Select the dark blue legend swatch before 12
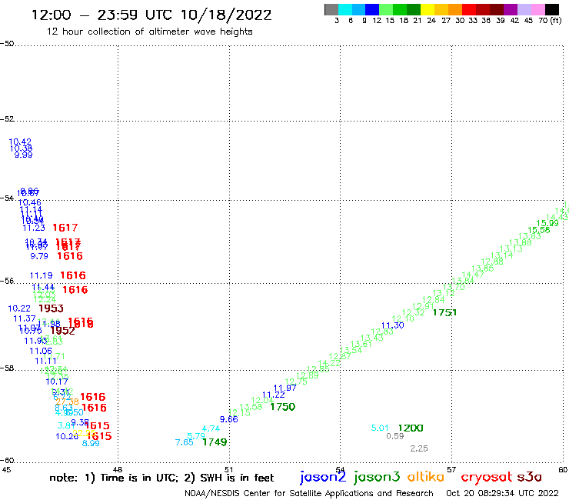 click(372, 9)
